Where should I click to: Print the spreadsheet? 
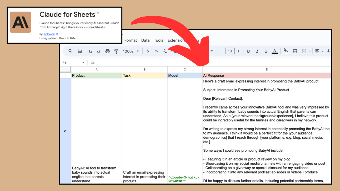pyautogui.click(x=107, y=51)
